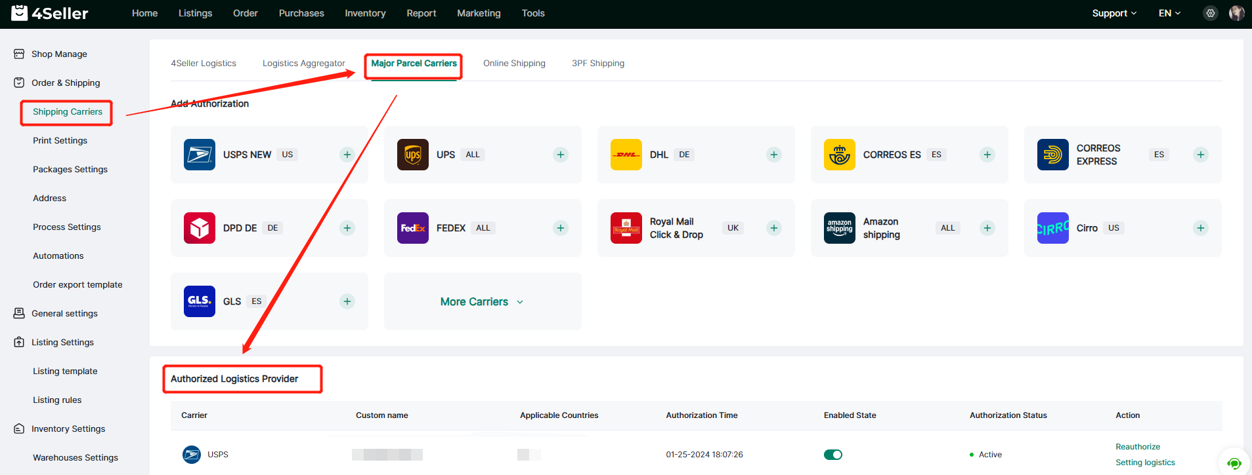Click the USPS icon in authorized table
The height and width of the screenshot is (475, 1252).
click(x=192, y=454)
